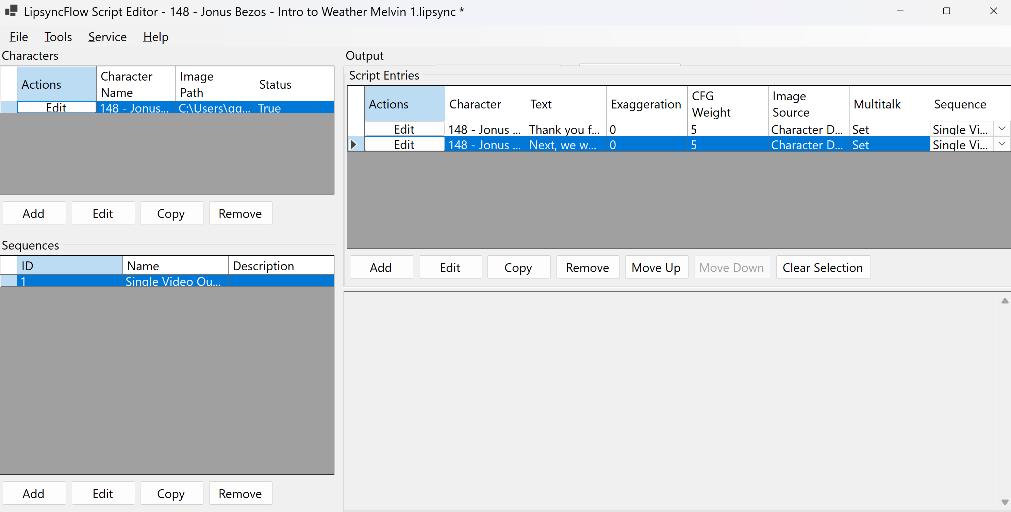The width and height of the screenshot is (1011, 512).
Task: Open the Tools menu
Action: (58, 36)
